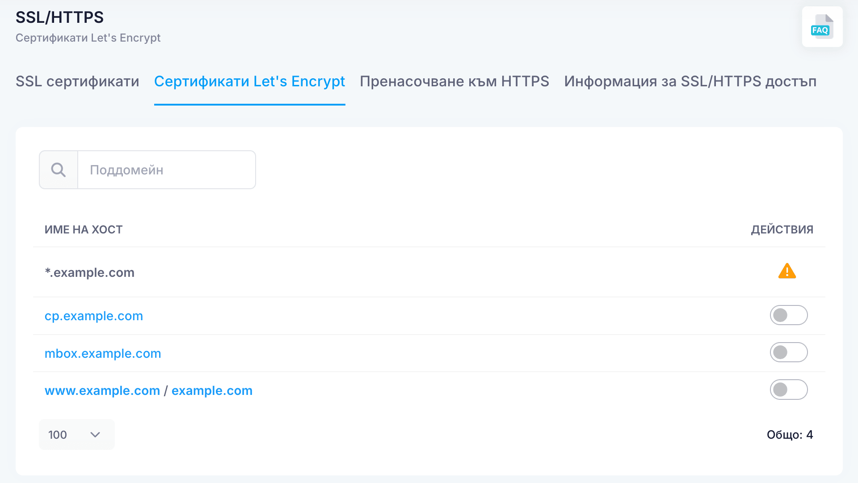Click the *.example.com wildcard row
The height and width of the screenshot is (483, 858).
(90, 273)
